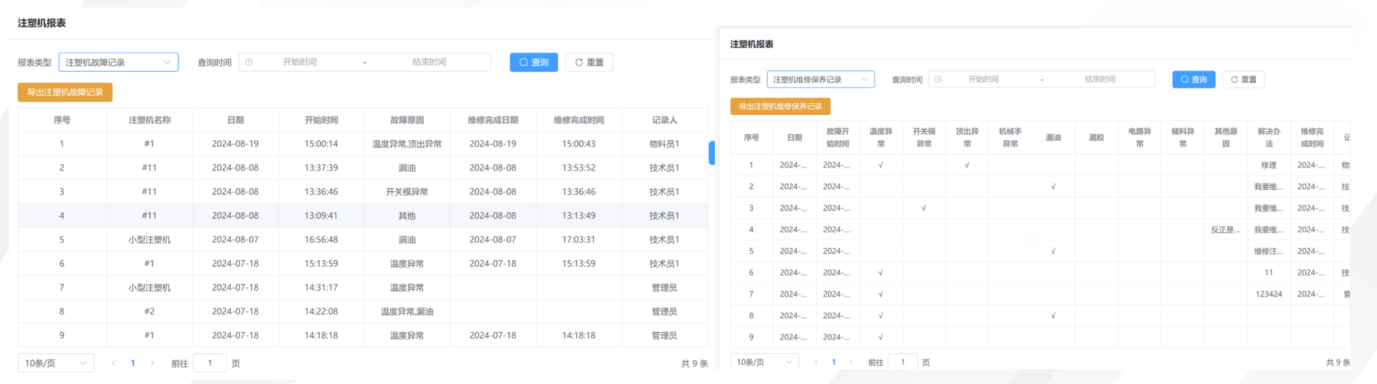Click completion time 13:13:49
Screen dimensions: 1377x384
click(x=578, y=216)
